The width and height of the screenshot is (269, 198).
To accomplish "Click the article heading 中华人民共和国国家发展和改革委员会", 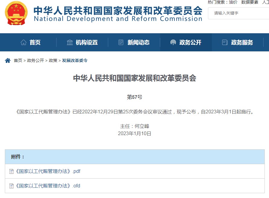I will click(135, 78).
